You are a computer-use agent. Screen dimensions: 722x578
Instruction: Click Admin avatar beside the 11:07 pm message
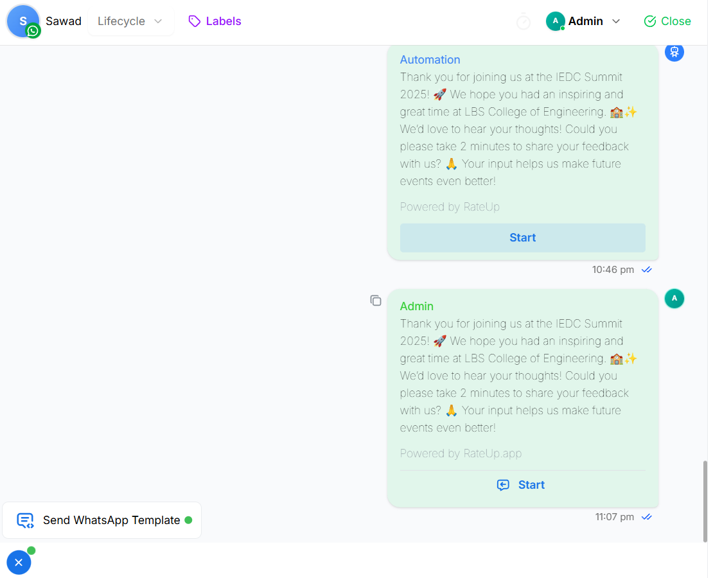coord(674,299)
